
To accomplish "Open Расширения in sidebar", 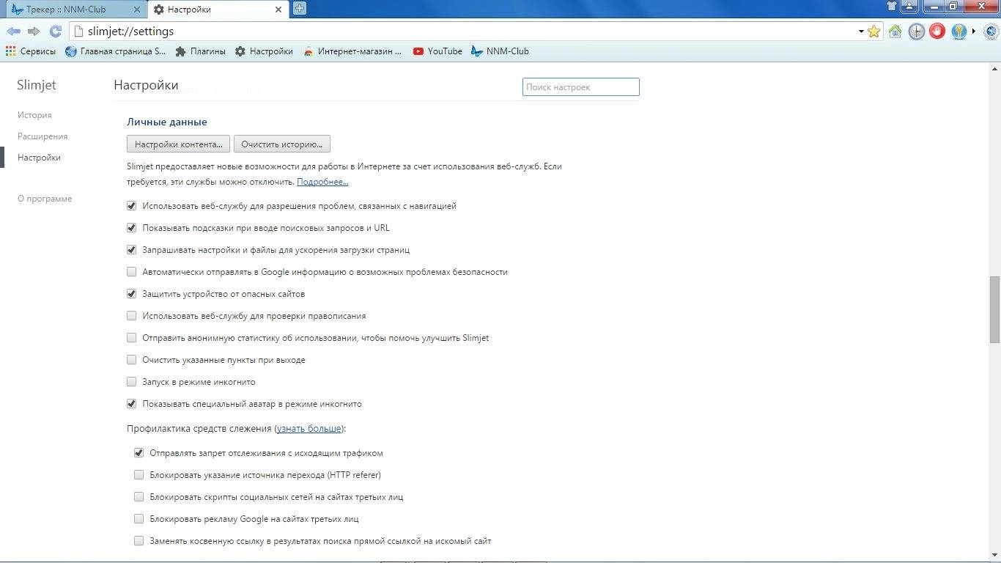I will click(43, 136).
